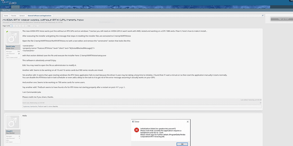293x146 pixels.
Task: Jump to the last page 8
Action: [32, 26]
